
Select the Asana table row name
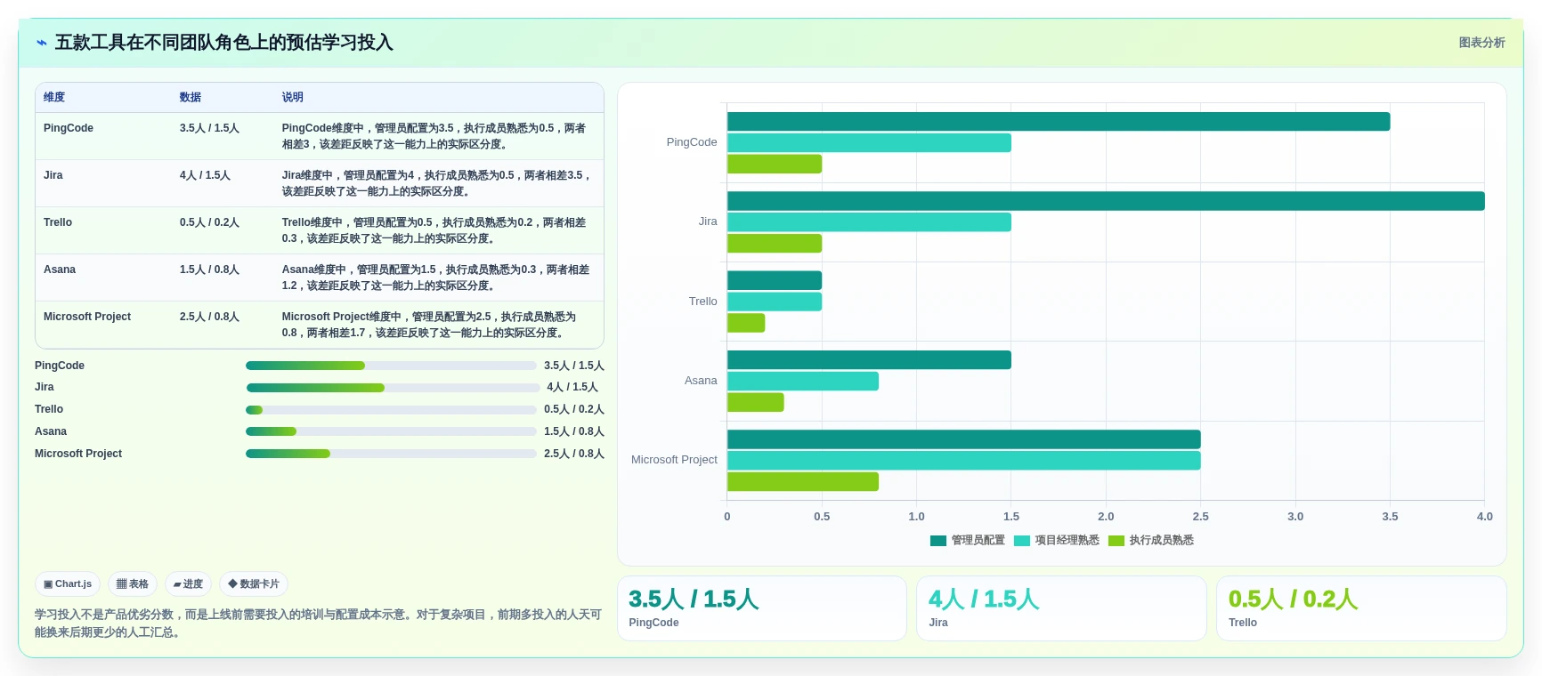(60, 270)
